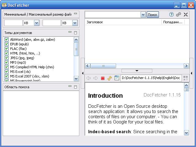Click document types scrollbar up arrow
The height and width of the screenshot is (147, 196).
pyautogui.click(x=76, y=40)
